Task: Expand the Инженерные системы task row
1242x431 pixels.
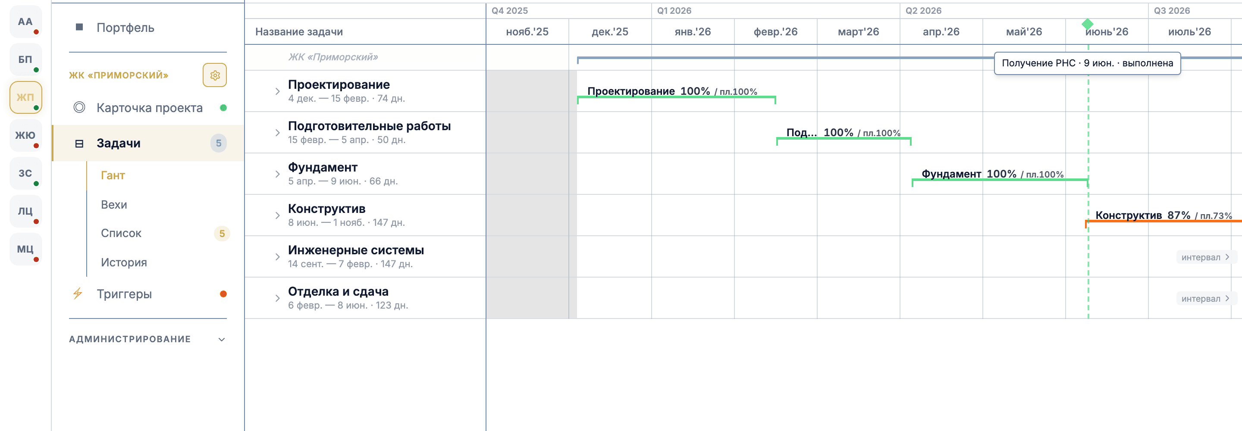Action: pos(277,257)
